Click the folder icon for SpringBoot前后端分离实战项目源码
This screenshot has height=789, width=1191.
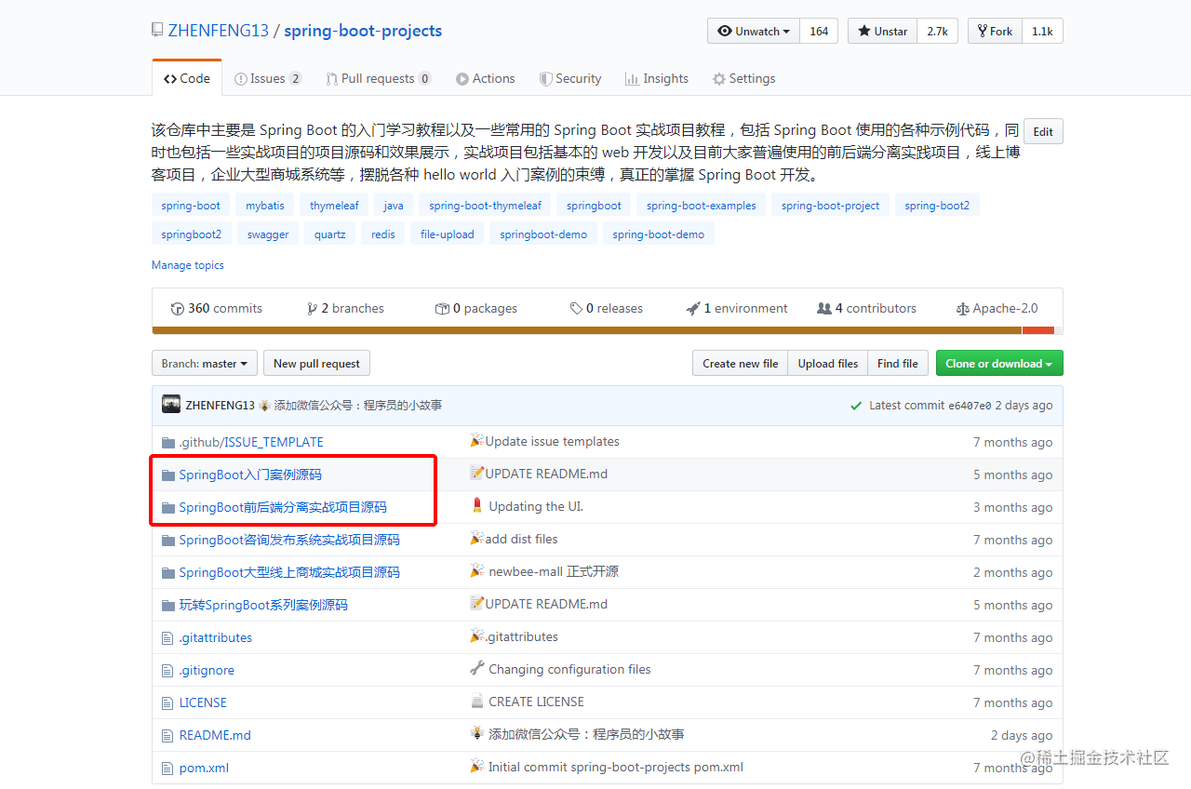click(168, 507)
